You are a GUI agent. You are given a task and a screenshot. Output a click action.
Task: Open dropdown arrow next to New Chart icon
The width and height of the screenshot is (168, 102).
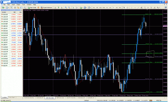(5, 8)
